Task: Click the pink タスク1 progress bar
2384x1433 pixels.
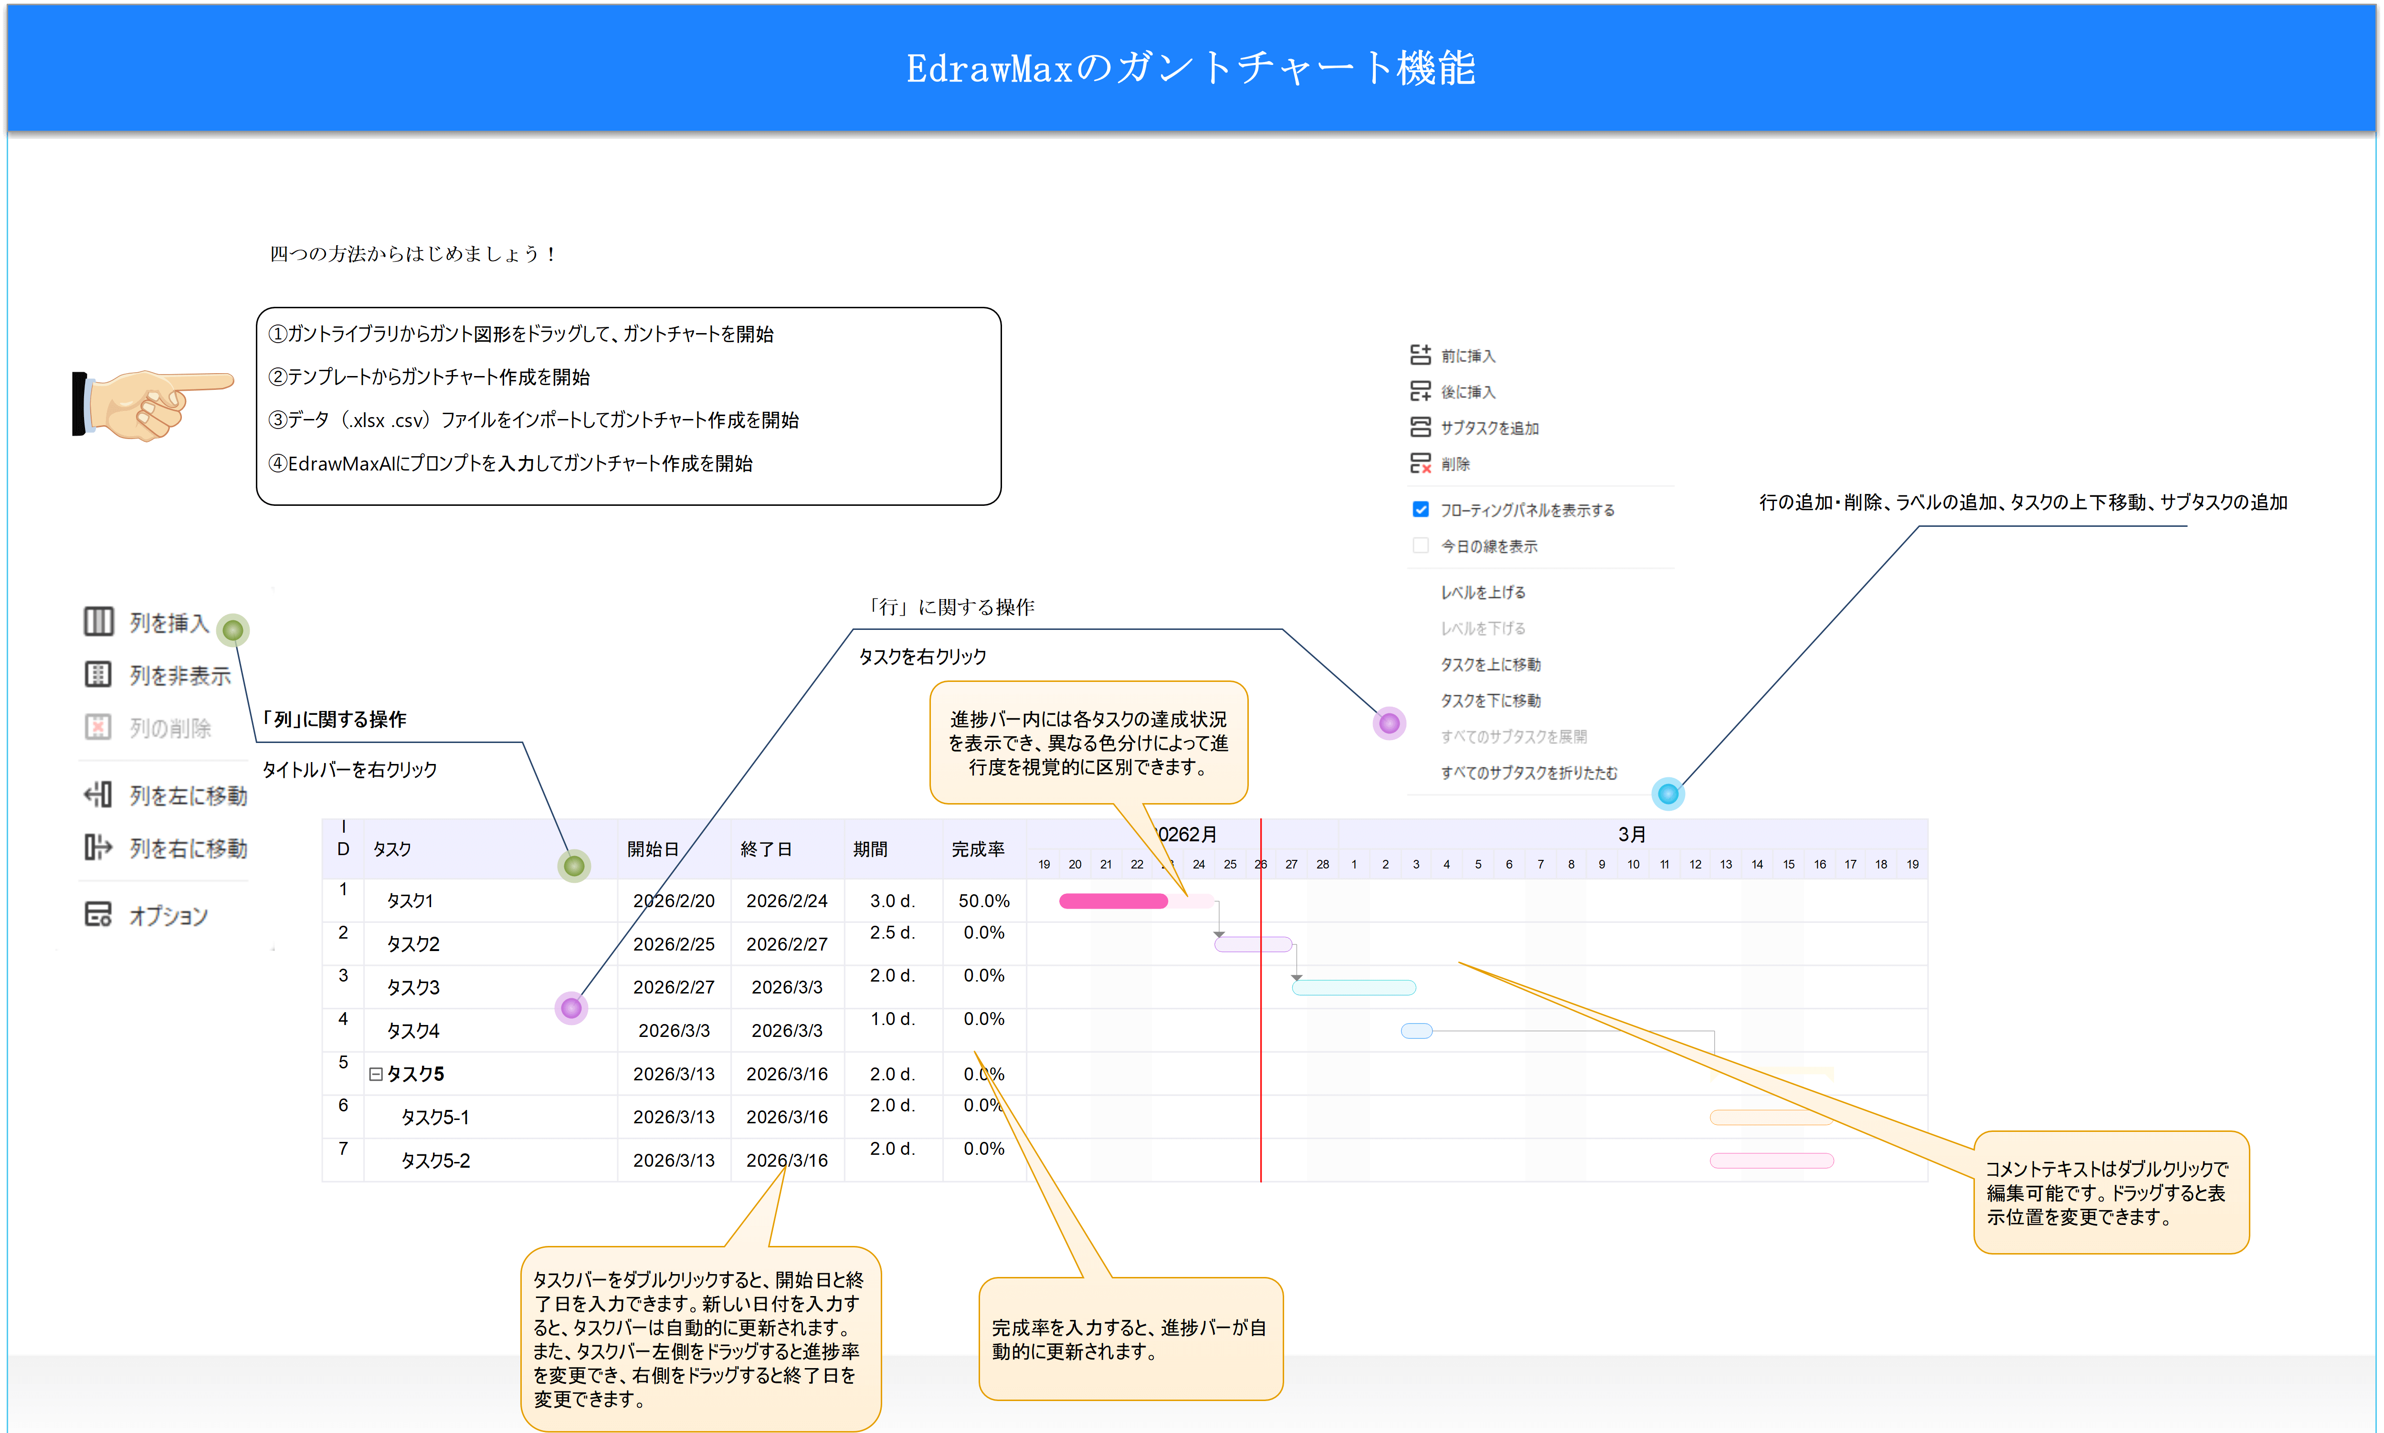Action: click(1113, 901)
